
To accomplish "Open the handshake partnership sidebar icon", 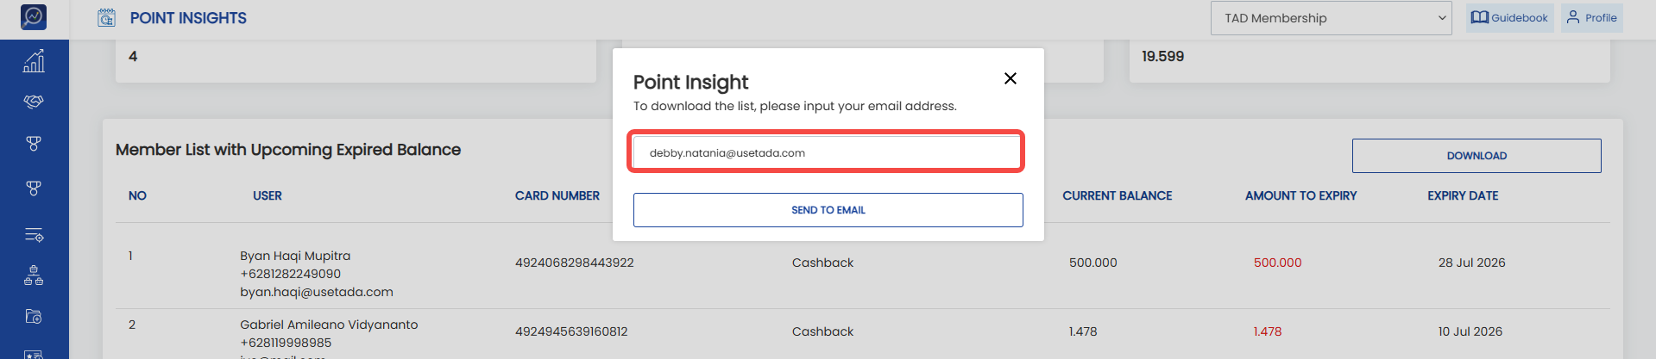I will pos(34,102).
